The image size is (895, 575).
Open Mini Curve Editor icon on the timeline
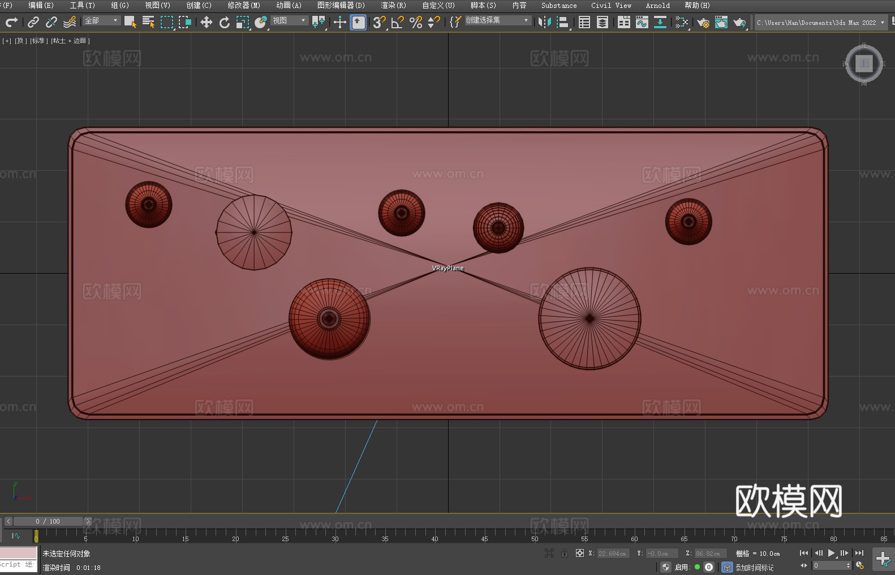tap(16, 535)
